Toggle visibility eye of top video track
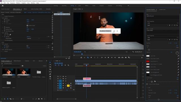This screenshot has height=102, width=181. click(66, 76)
